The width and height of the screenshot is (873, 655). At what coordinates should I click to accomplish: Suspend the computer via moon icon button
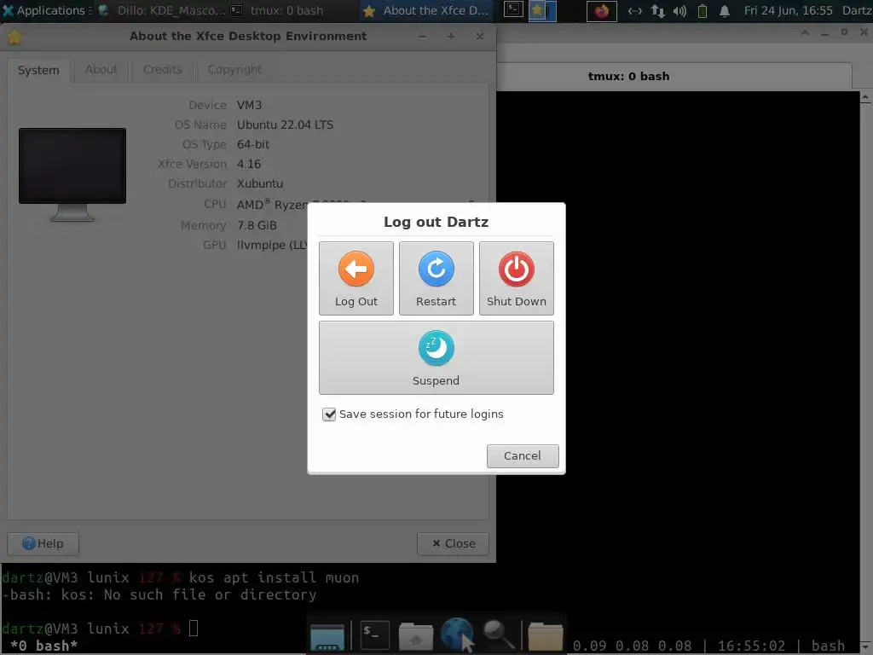(x=436, y=357)
